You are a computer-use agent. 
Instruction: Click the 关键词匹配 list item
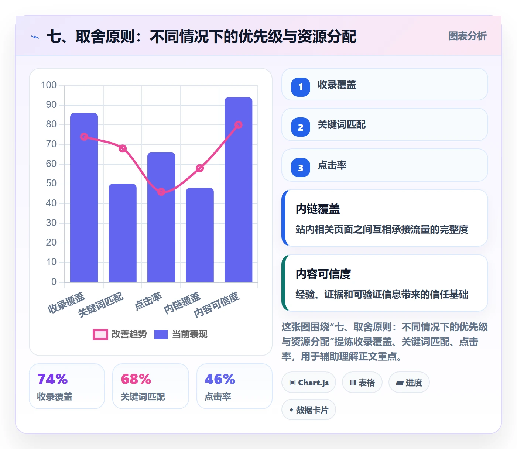[x=385, y=124]
